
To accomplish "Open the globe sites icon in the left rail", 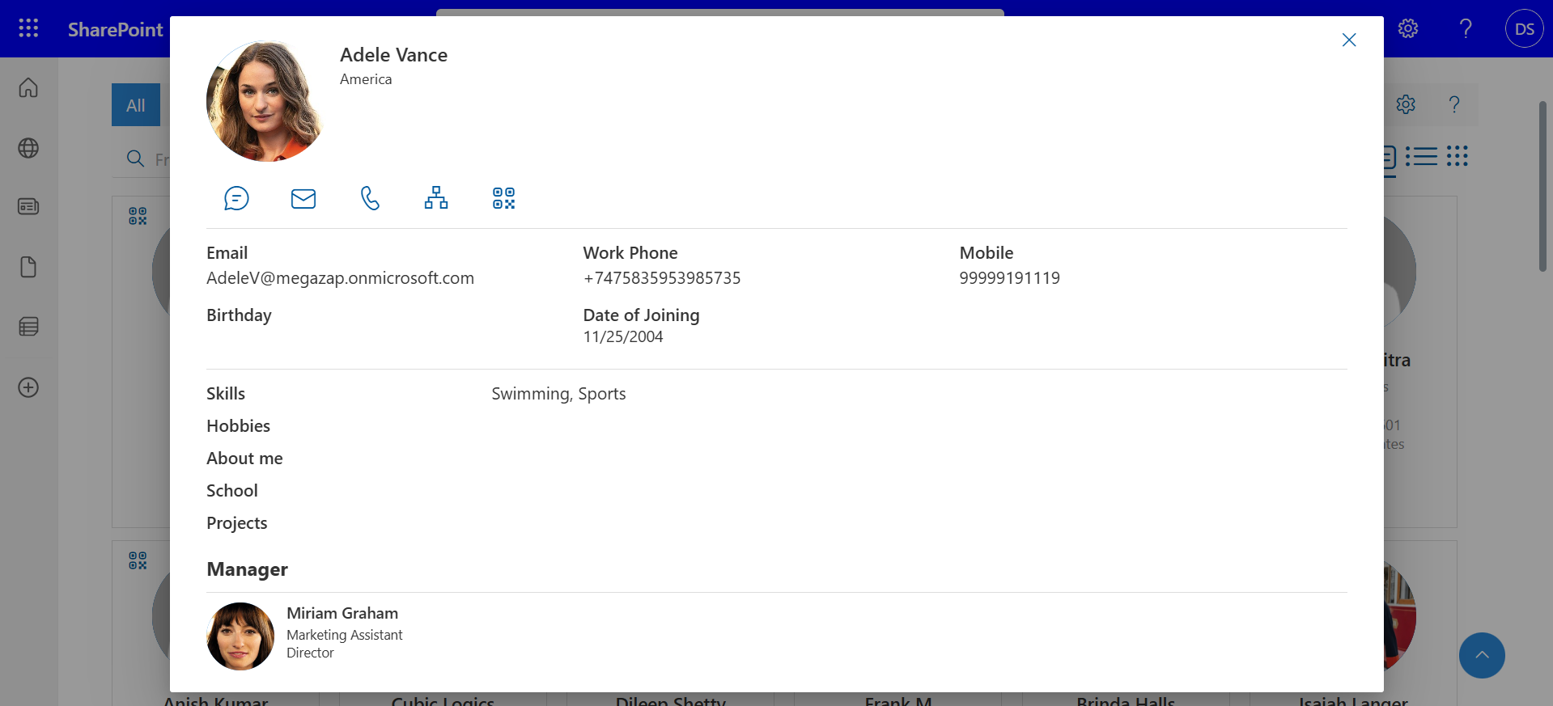I will (28, 148).
